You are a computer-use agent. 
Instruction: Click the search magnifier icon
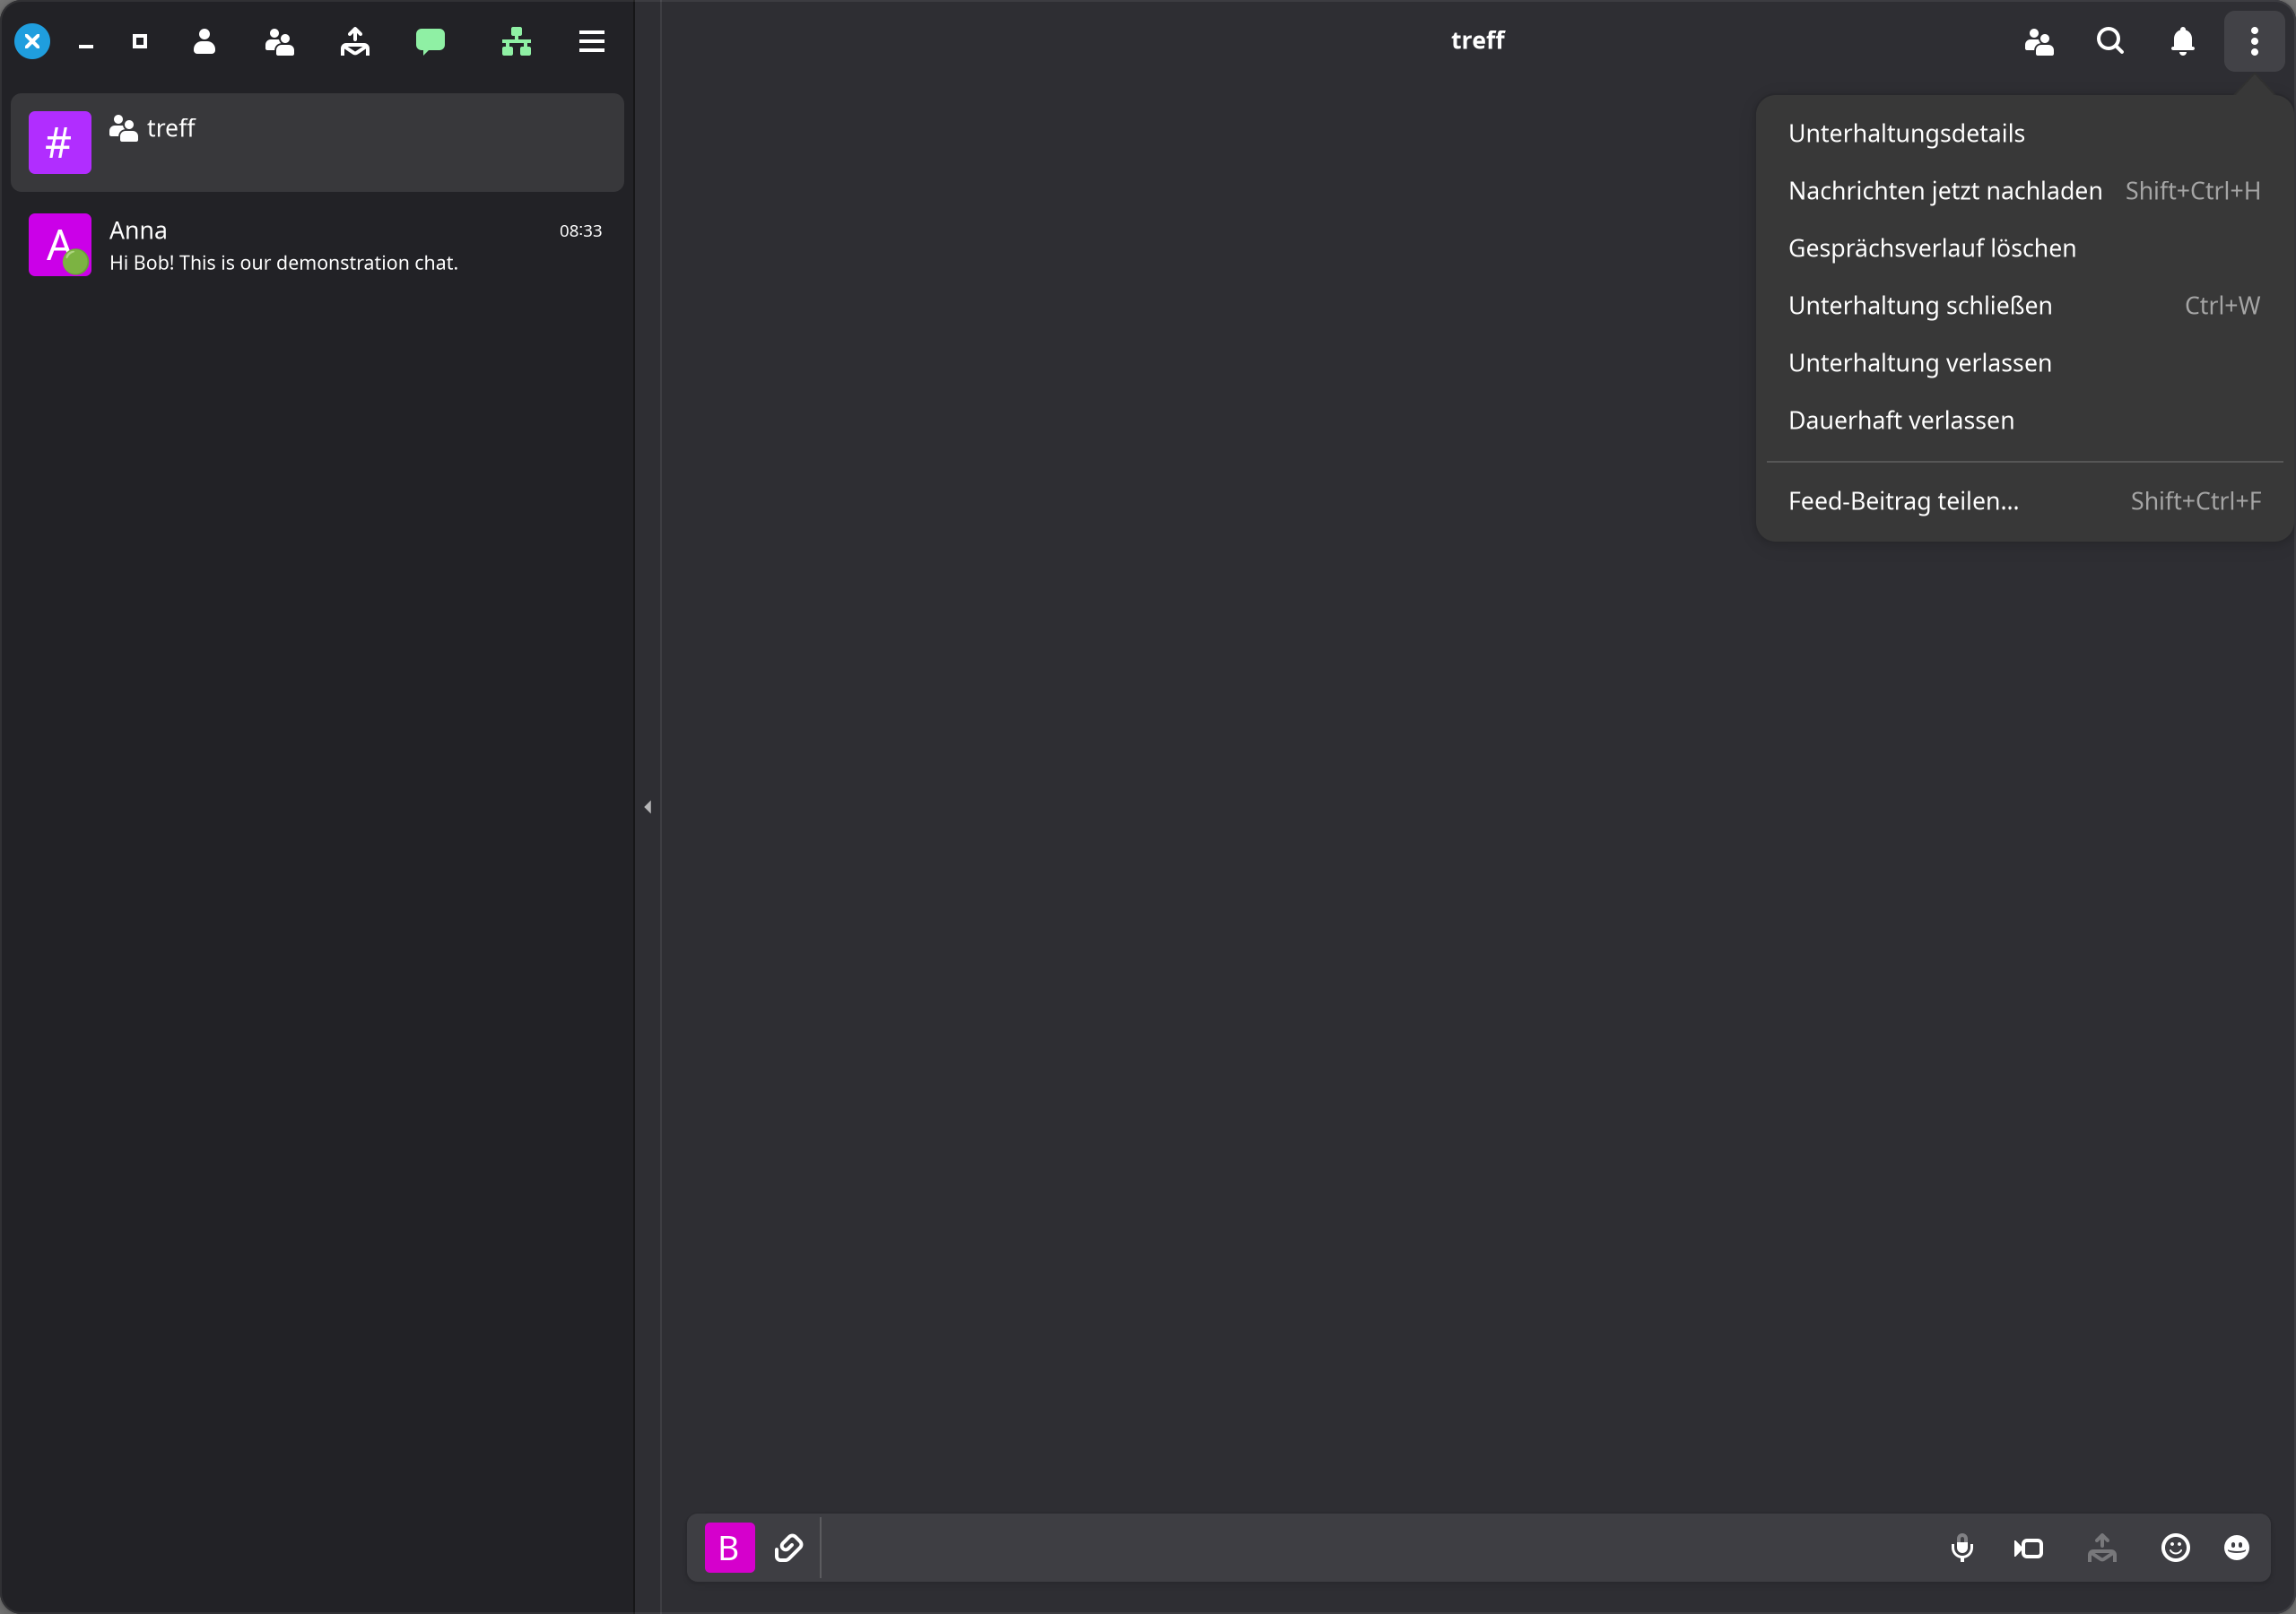2110,41
